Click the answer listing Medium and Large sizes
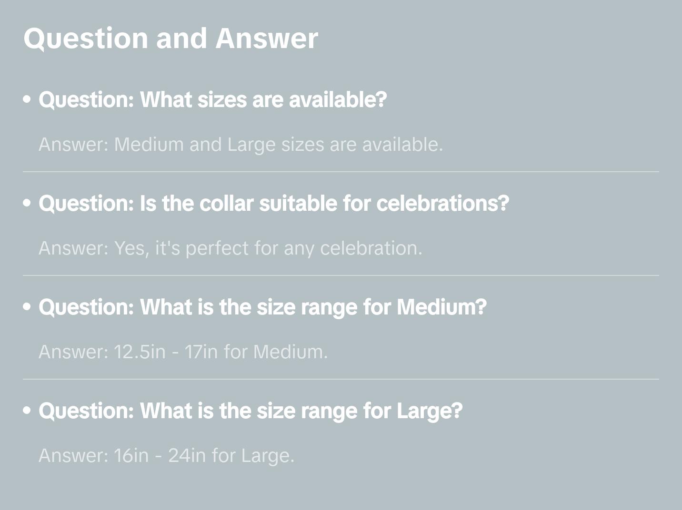This screenshot has width=682, height=510. coord(241,145)
